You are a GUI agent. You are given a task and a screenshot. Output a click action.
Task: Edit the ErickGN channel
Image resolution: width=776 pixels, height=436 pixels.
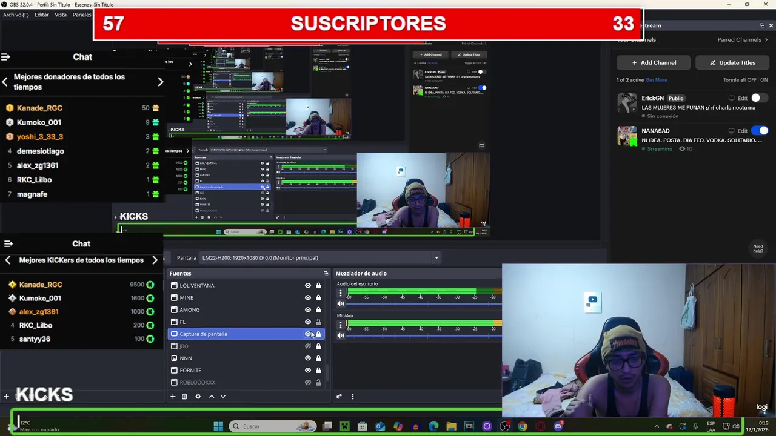[x=743, y=98]
